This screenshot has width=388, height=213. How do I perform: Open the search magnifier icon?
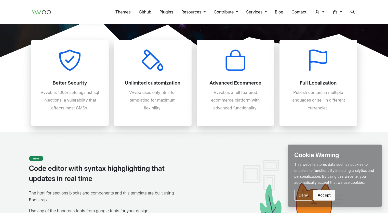[352, 12]
